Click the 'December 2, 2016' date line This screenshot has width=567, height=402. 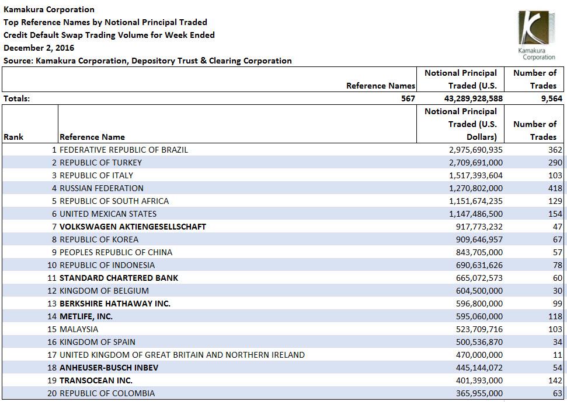[39, 48]
